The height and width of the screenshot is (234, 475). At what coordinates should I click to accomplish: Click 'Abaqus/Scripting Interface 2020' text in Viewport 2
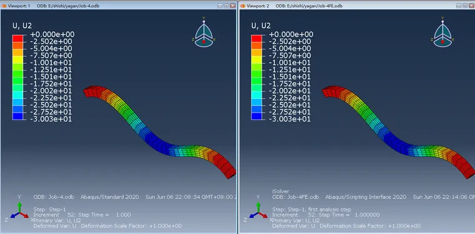coord(366,197)
